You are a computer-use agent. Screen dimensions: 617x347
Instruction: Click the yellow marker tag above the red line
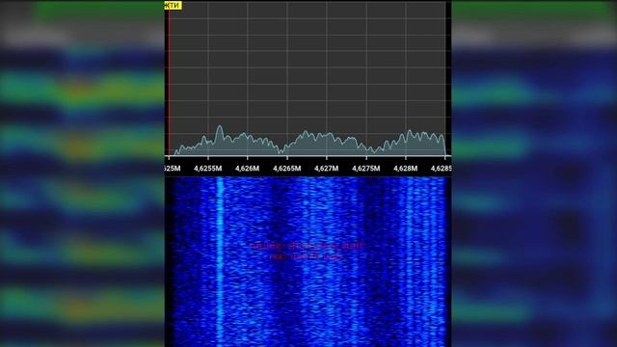click(x=174, y=5)
